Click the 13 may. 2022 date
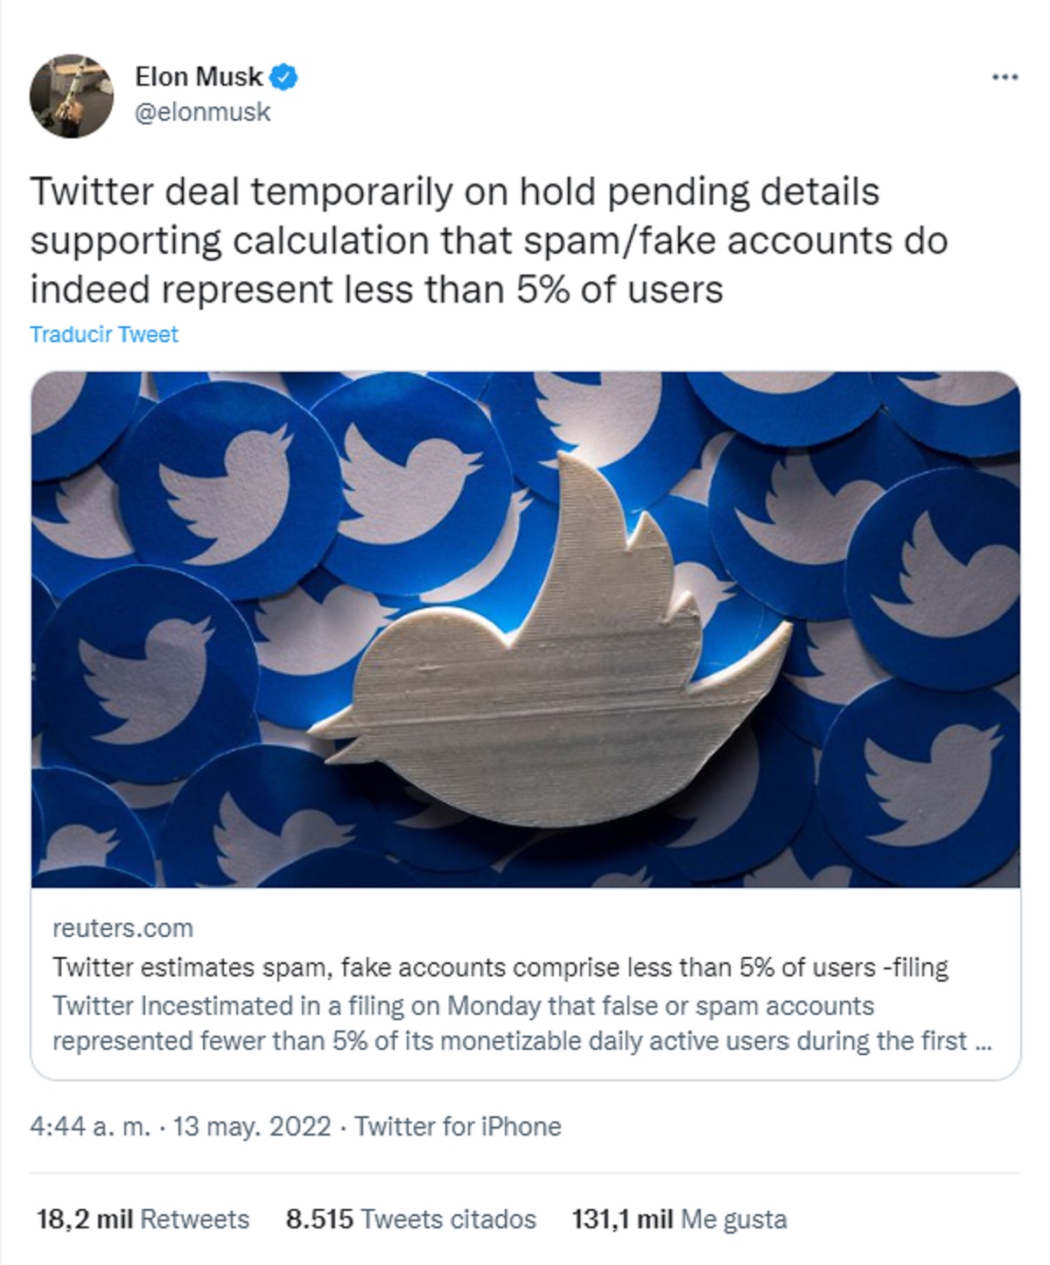1050x1265 pixels. [x=252, y=1126]
